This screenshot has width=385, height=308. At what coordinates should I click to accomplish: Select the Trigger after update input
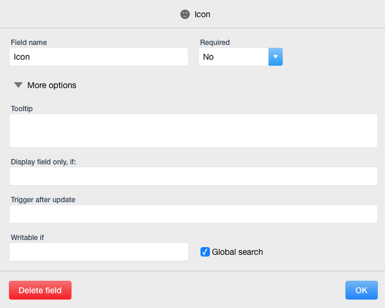193,214
